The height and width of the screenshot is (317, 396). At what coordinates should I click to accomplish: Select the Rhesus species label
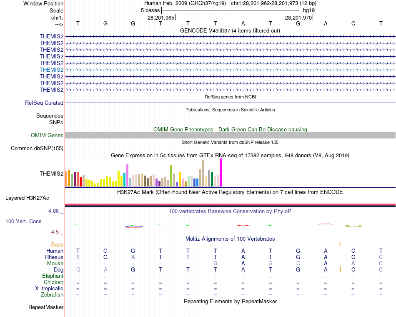tap(54, 257)
